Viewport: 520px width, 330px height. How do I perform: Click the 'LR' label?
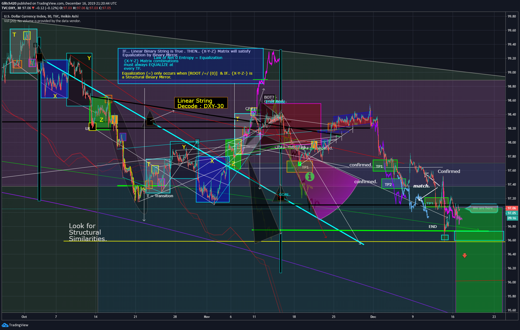[88, 128]
